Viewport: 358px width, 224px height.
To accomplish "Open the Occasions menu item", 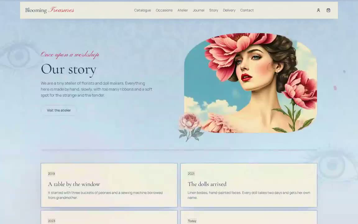I will 164,10.
